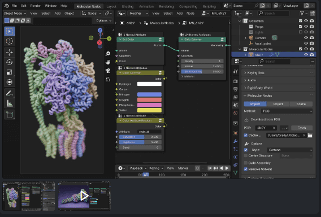Click the play animation button in timeline
This screenshot has height=217, width=321.
(x=227, y=168)
